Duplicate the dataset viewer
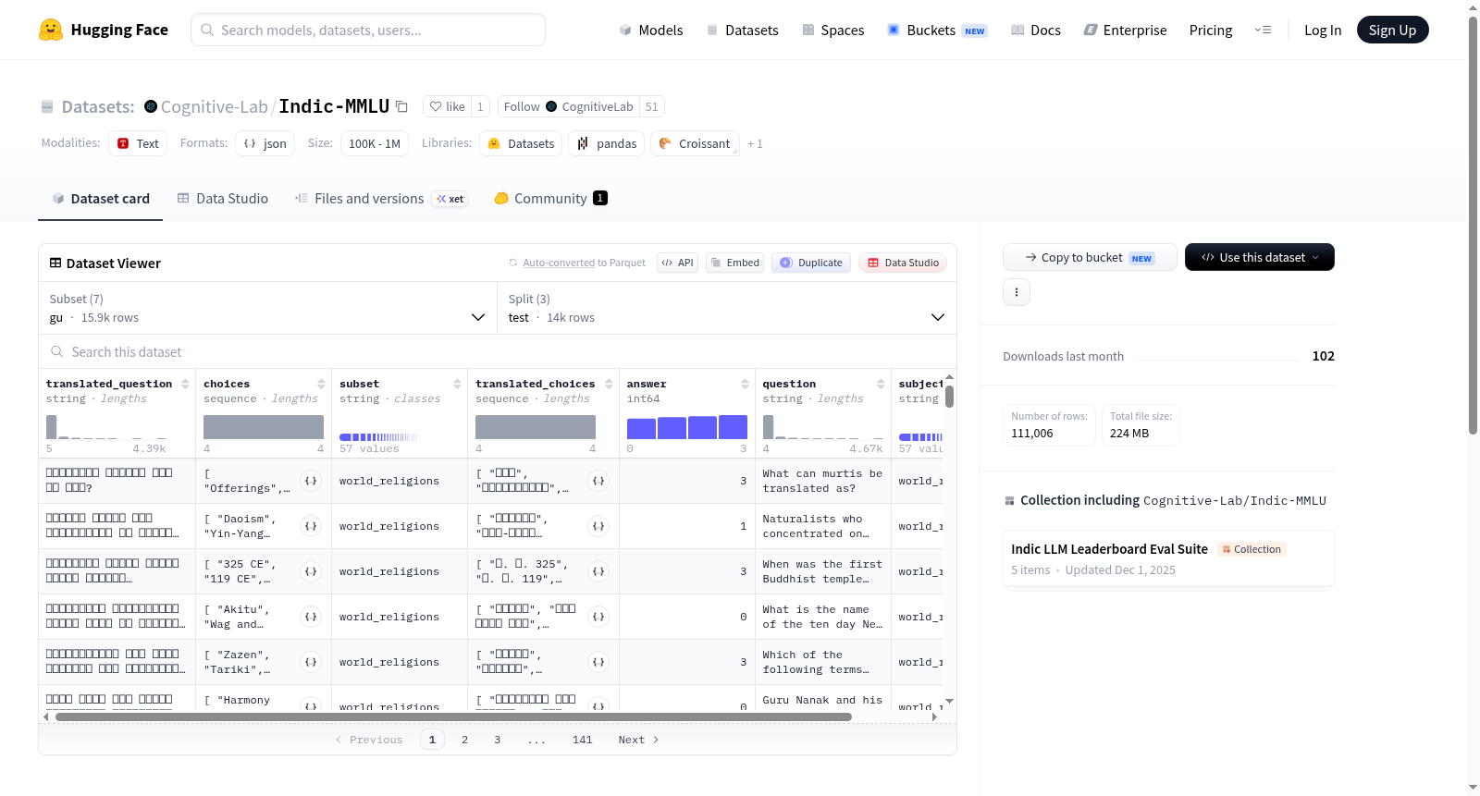This screenshot has height=796, width=1480. 811,263
